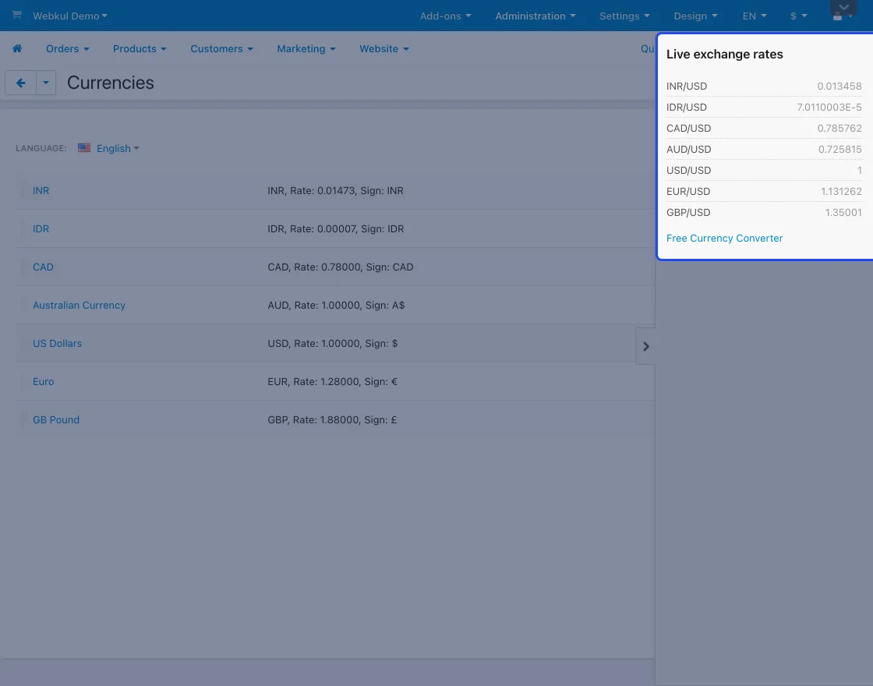The height and width of the screenshot is (686, 873).
Task: Open the caret dropdown next to back button
Action: [46, 83]
